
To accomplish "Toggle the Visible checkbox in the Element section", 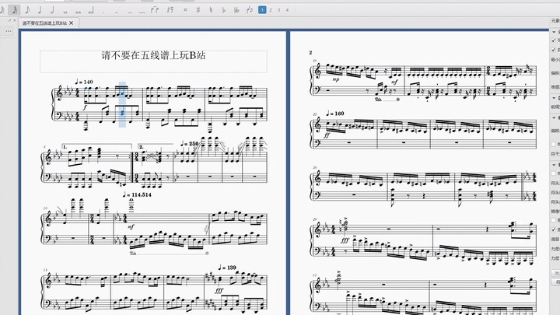I will (554, 40).
